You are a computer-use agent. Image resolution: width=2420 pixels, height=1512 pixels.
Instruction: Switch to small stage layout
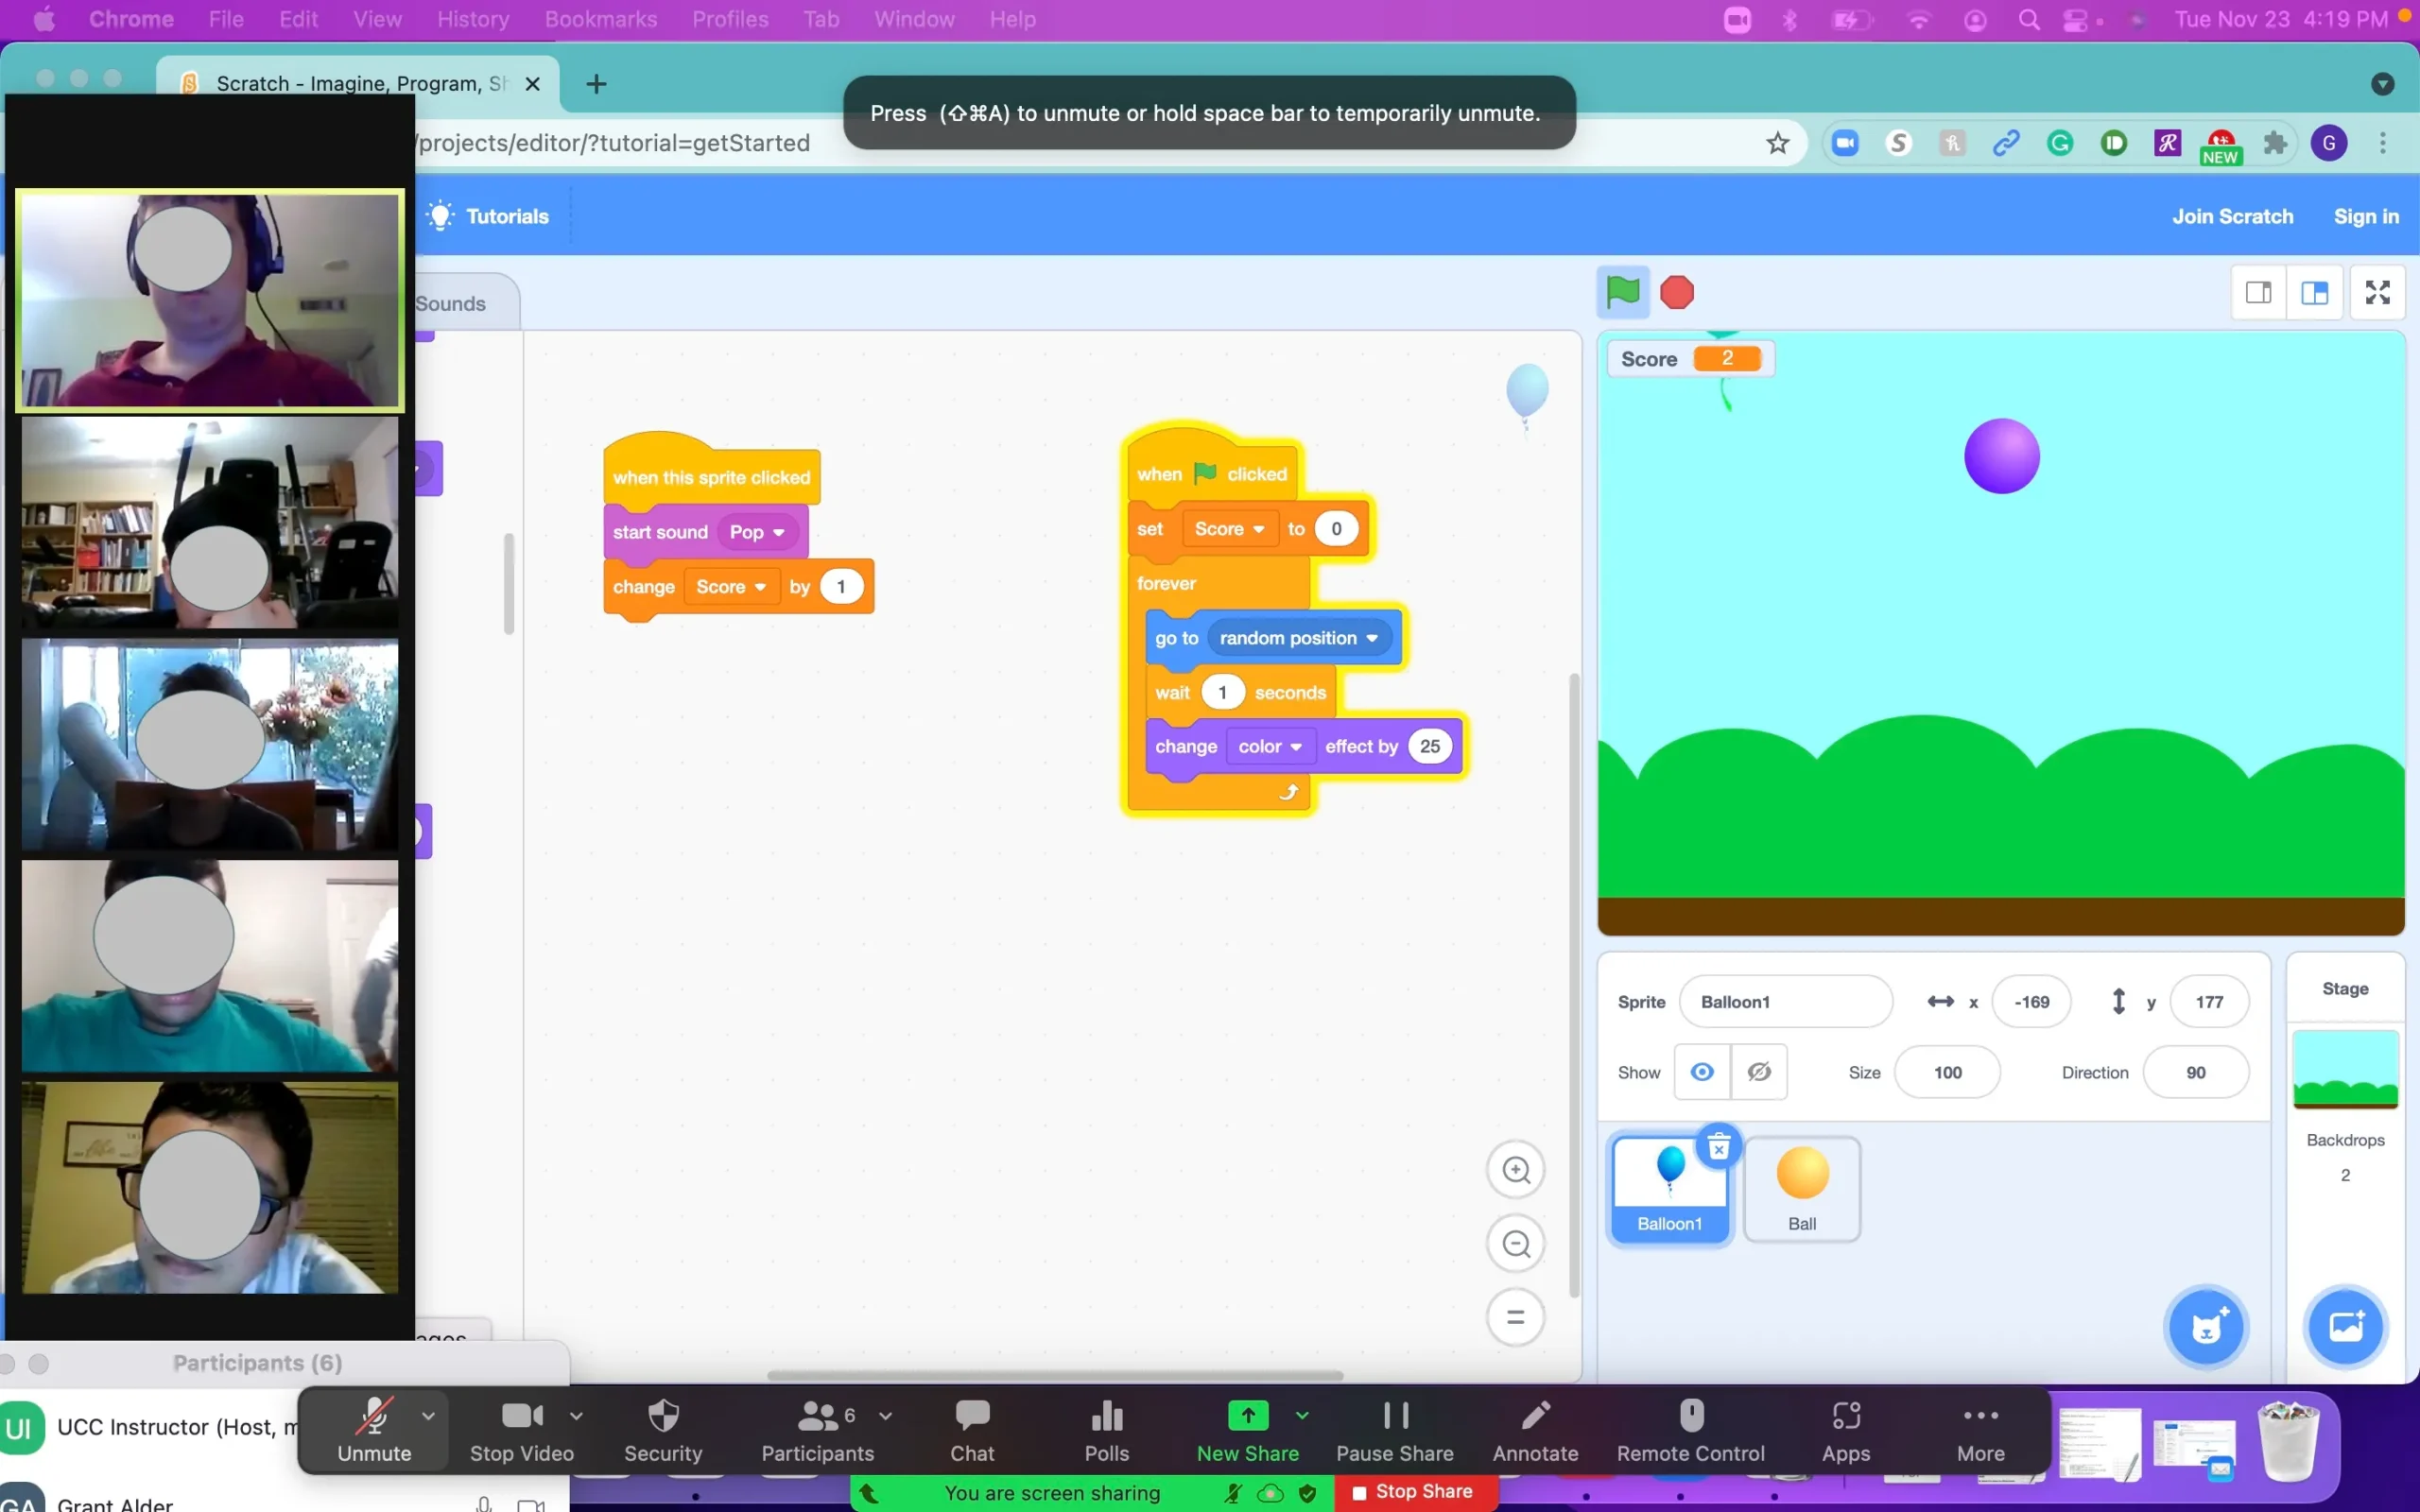click(2258, 292)
